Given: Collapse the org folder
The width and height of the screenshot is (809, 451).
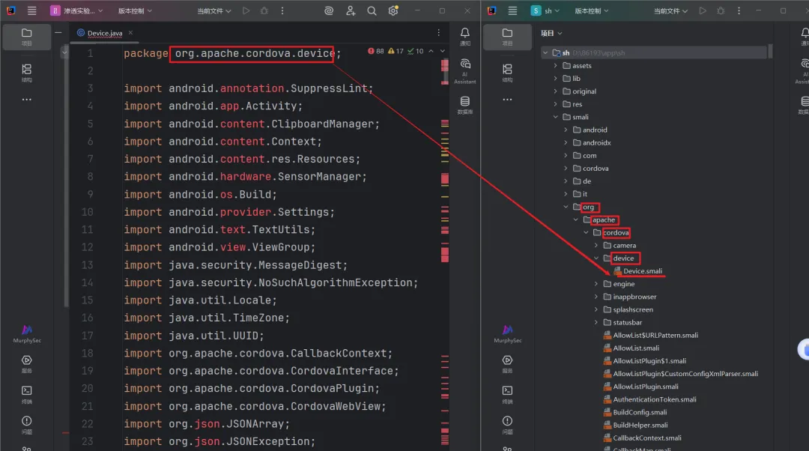Looking at the screenshot, I should coord(566,207).
